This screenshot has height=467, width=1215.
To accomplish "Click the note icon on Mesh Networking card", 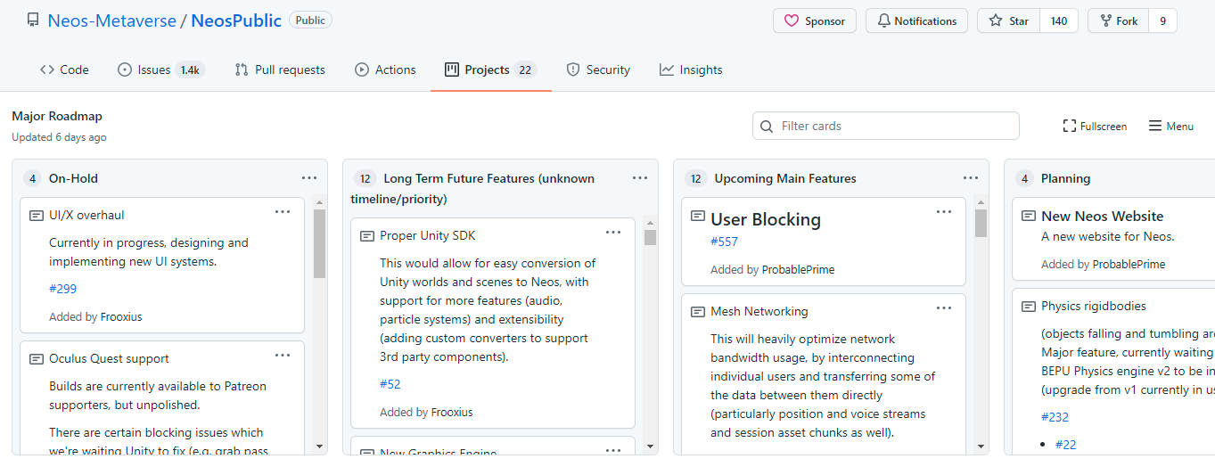I will pyautogui.click(x=698, y=312).
